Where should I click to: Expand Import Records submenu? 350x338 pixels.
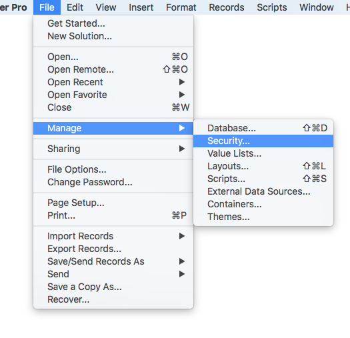[113, 236]
